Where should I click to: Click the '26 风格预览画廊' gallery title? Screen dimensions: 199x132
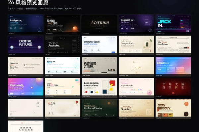coord(28,3)
